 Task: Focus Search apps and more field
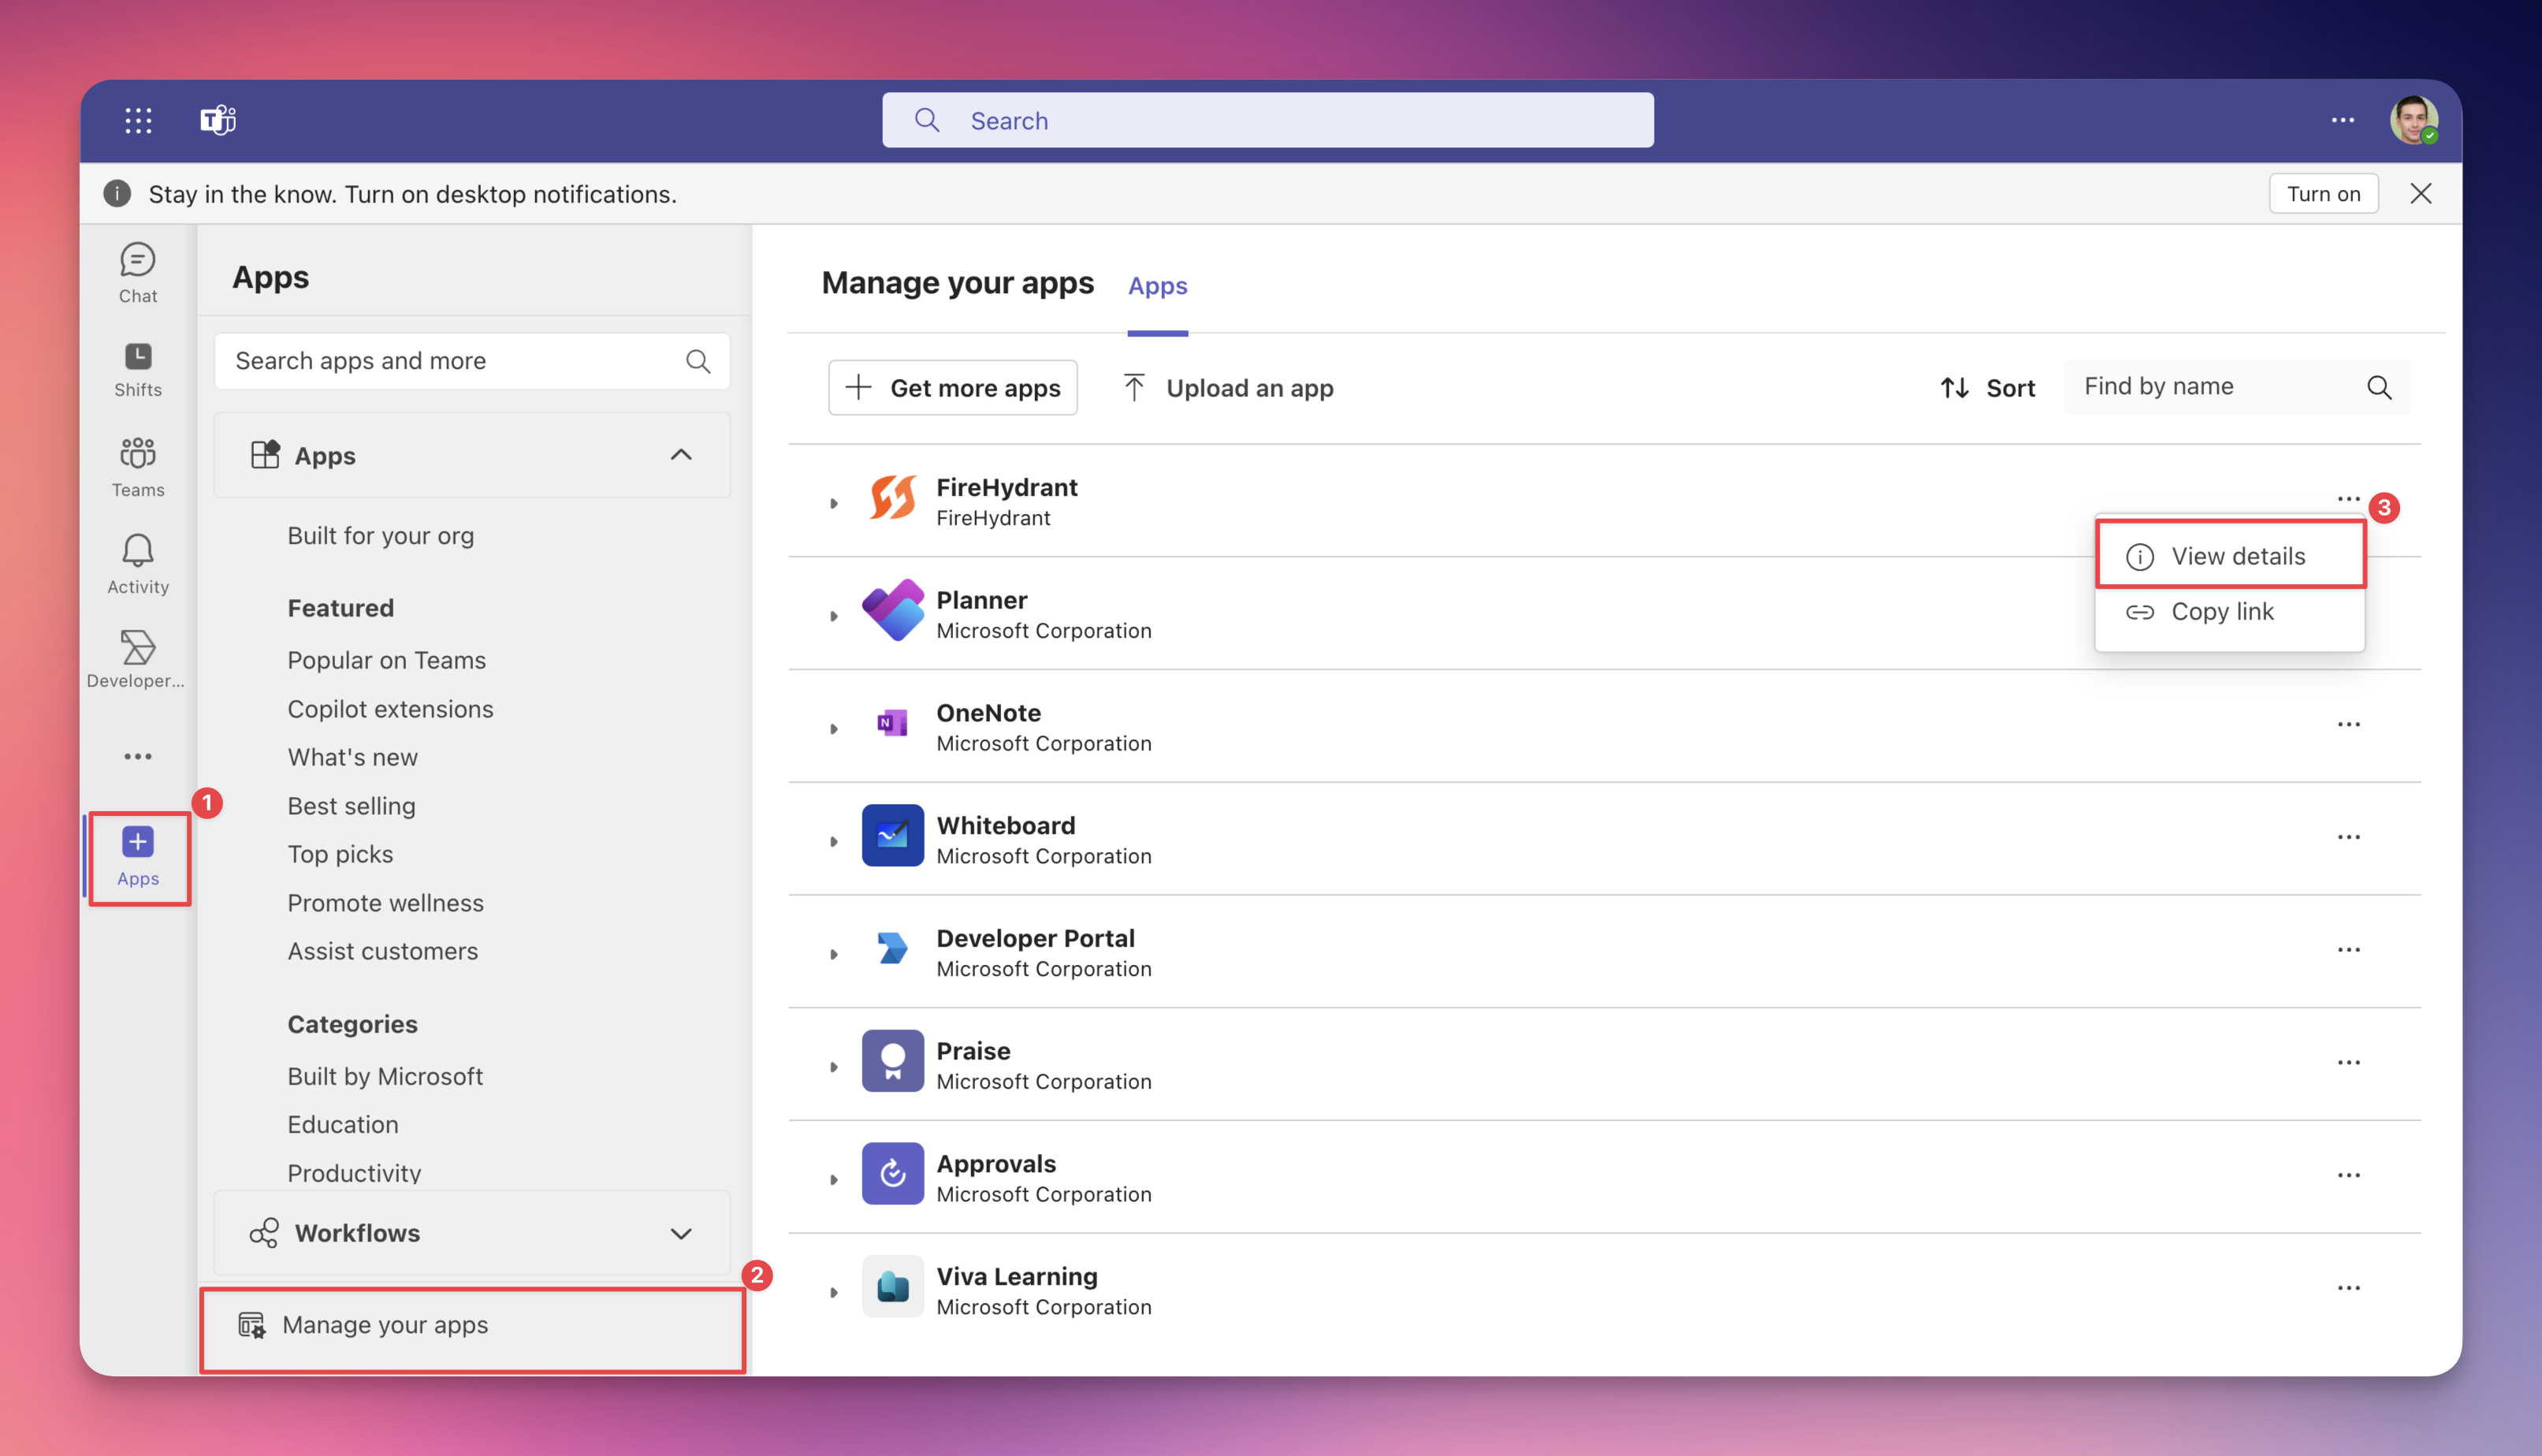472,361
